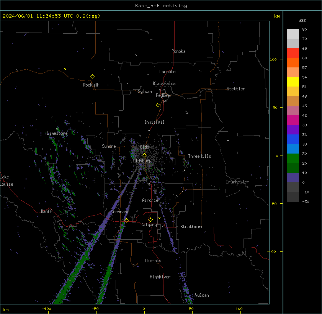Select the slate purple 0-10 dBZ swatch
322x314 pixels.
[293, 177]
